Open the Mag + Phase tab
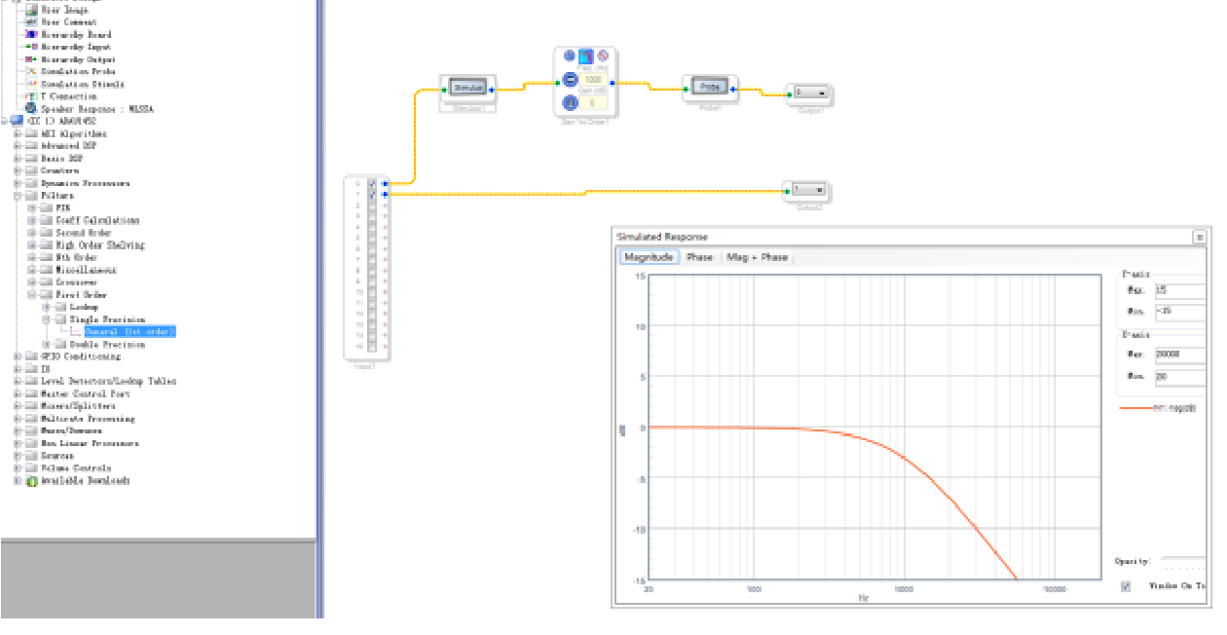 point(759,257)
